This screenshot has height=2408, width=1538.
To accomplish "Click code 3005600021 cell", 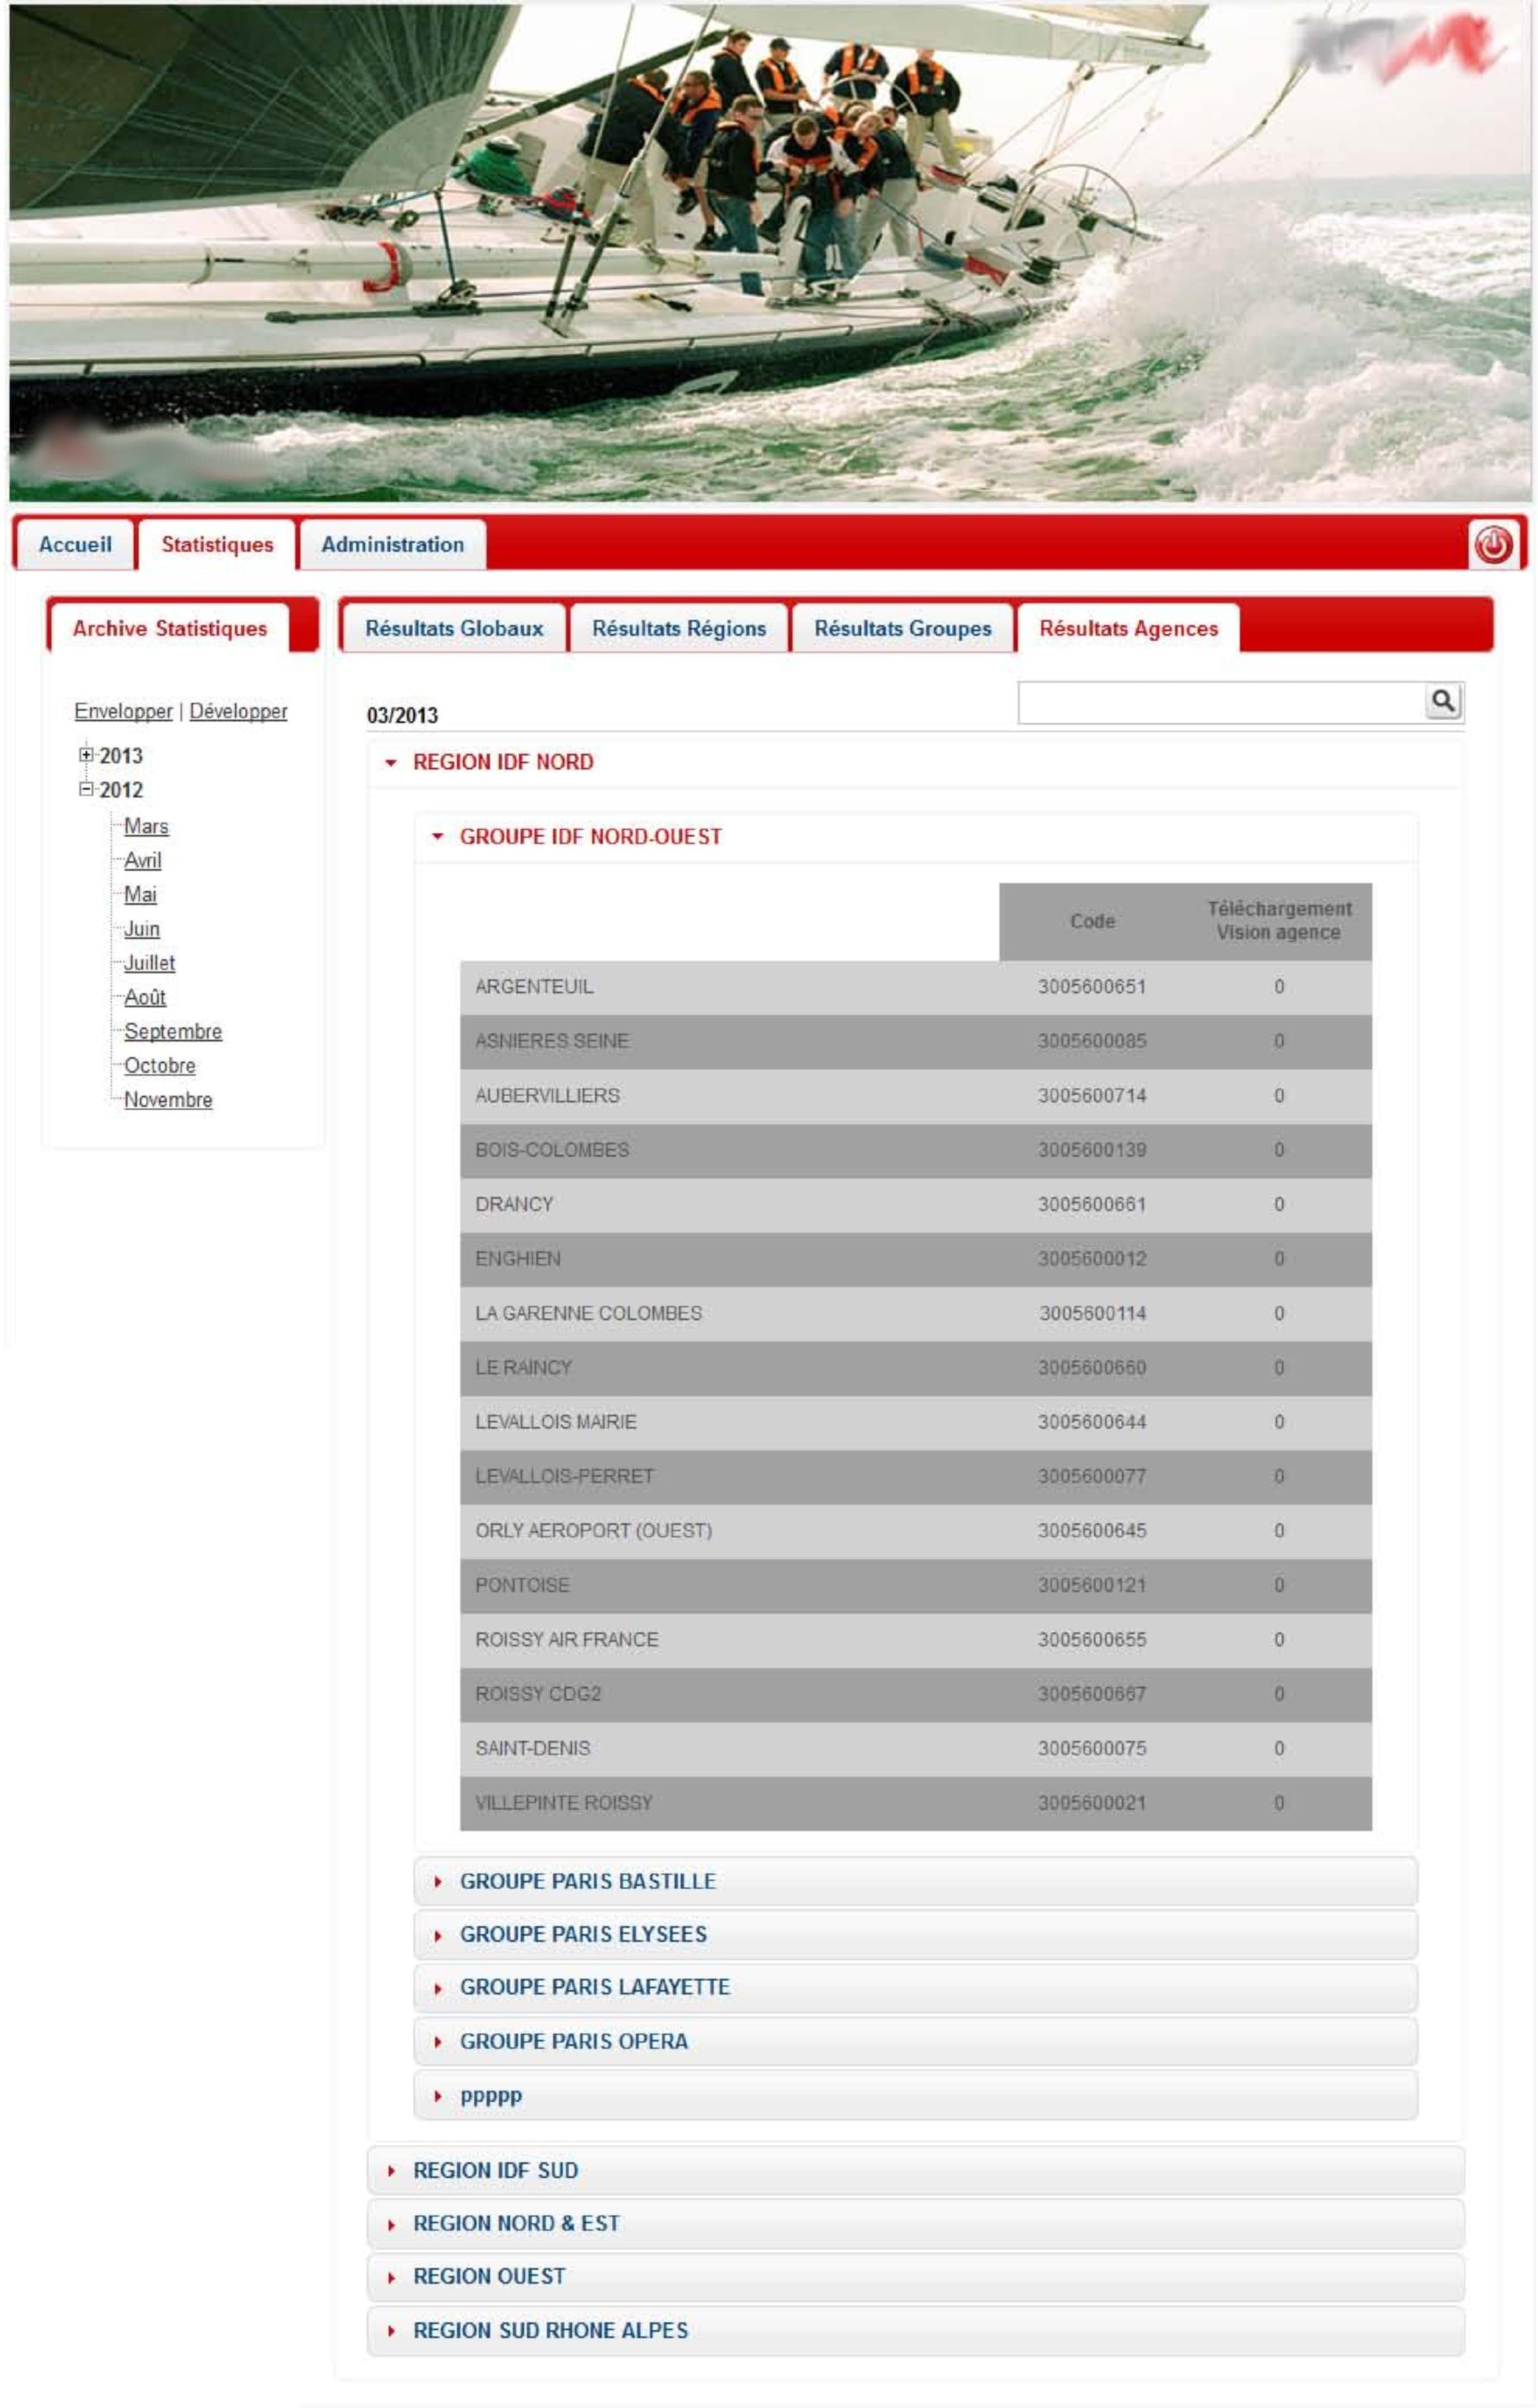I will click(1091, 1803).
